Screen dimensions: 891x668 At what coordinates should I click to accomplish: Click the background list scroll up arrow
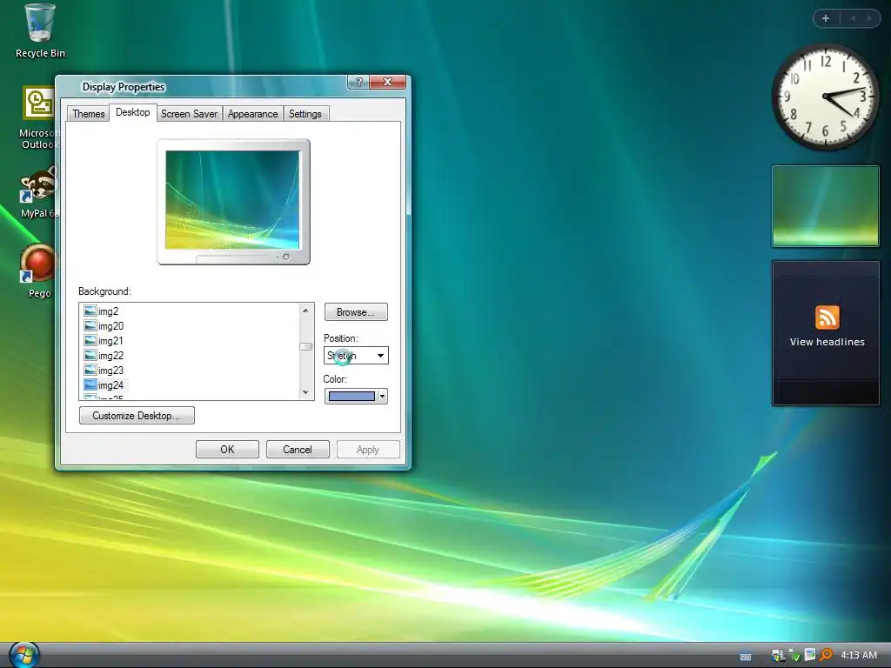coord(305,311)
